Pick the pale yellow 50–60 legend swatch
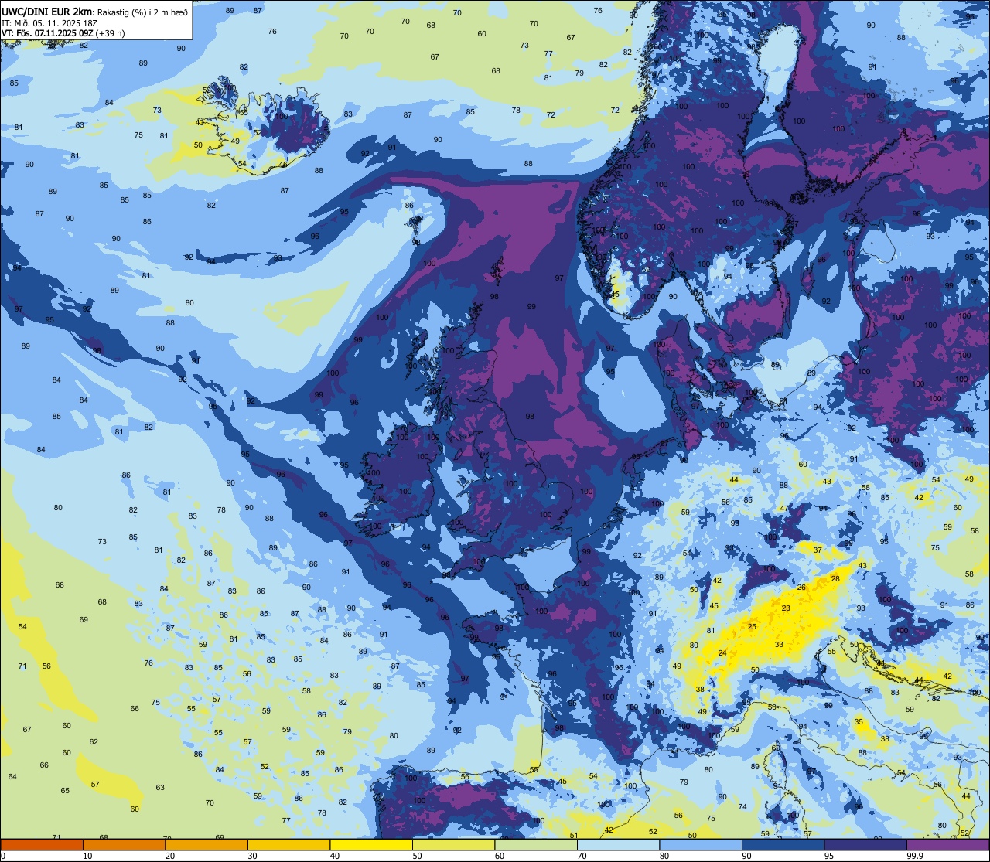 click(x=453, y=844)
